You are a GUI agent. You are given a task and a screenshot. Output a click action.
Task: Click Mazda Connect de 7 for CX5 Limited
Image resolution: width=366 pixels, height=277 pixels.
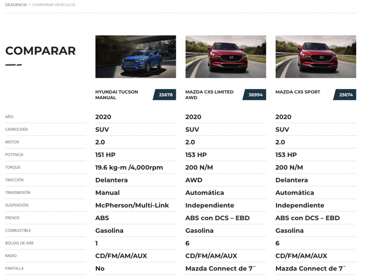coord(220,268)
